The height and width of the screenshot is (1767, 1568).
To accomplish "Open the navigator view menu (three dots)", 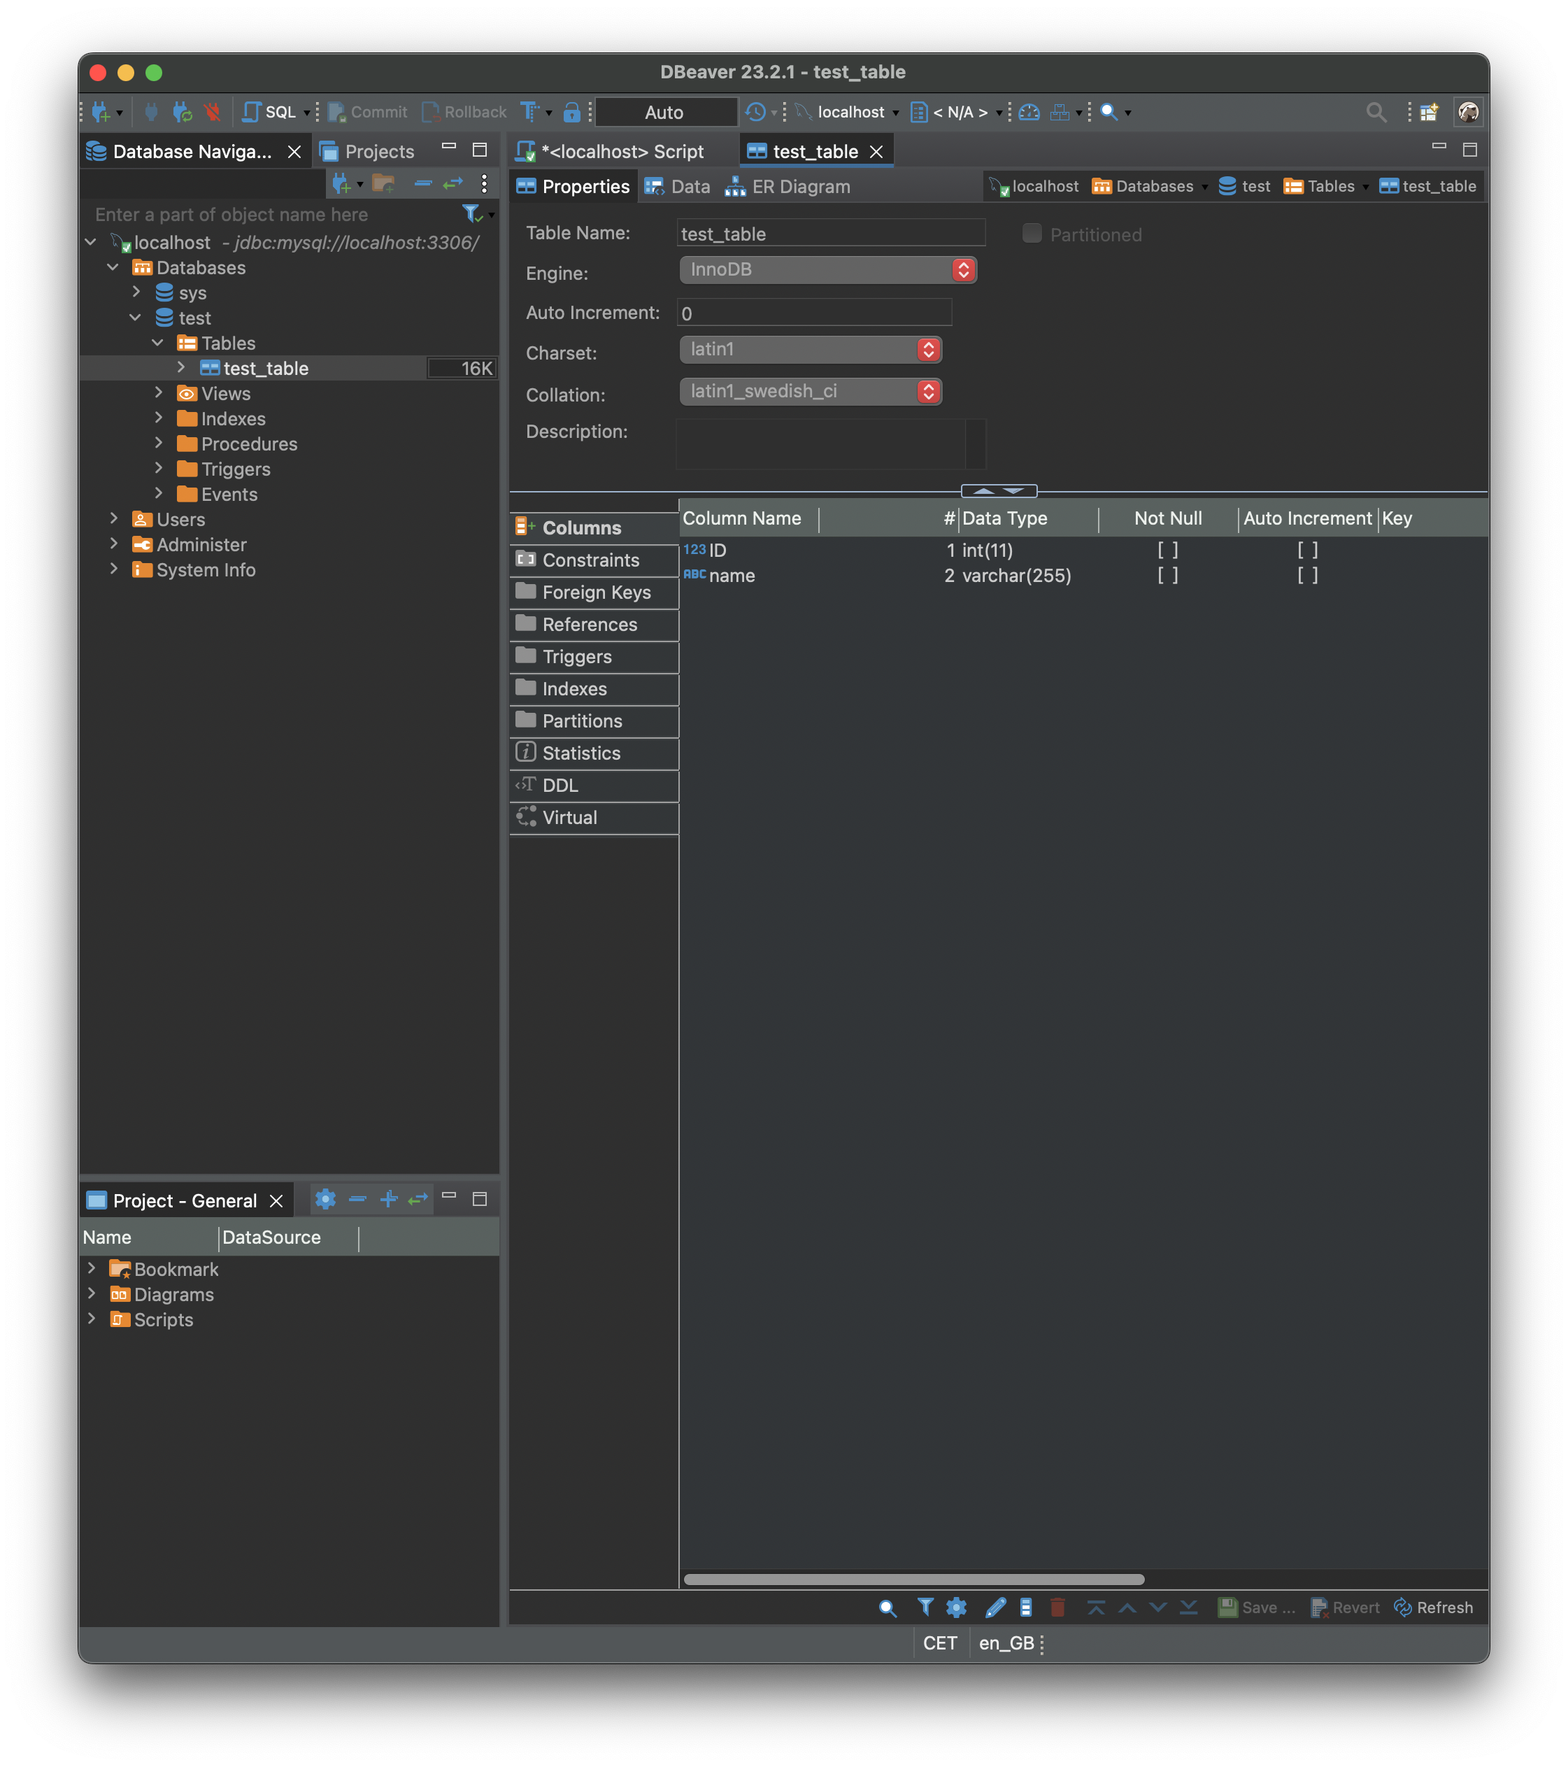I will [484, 183].
